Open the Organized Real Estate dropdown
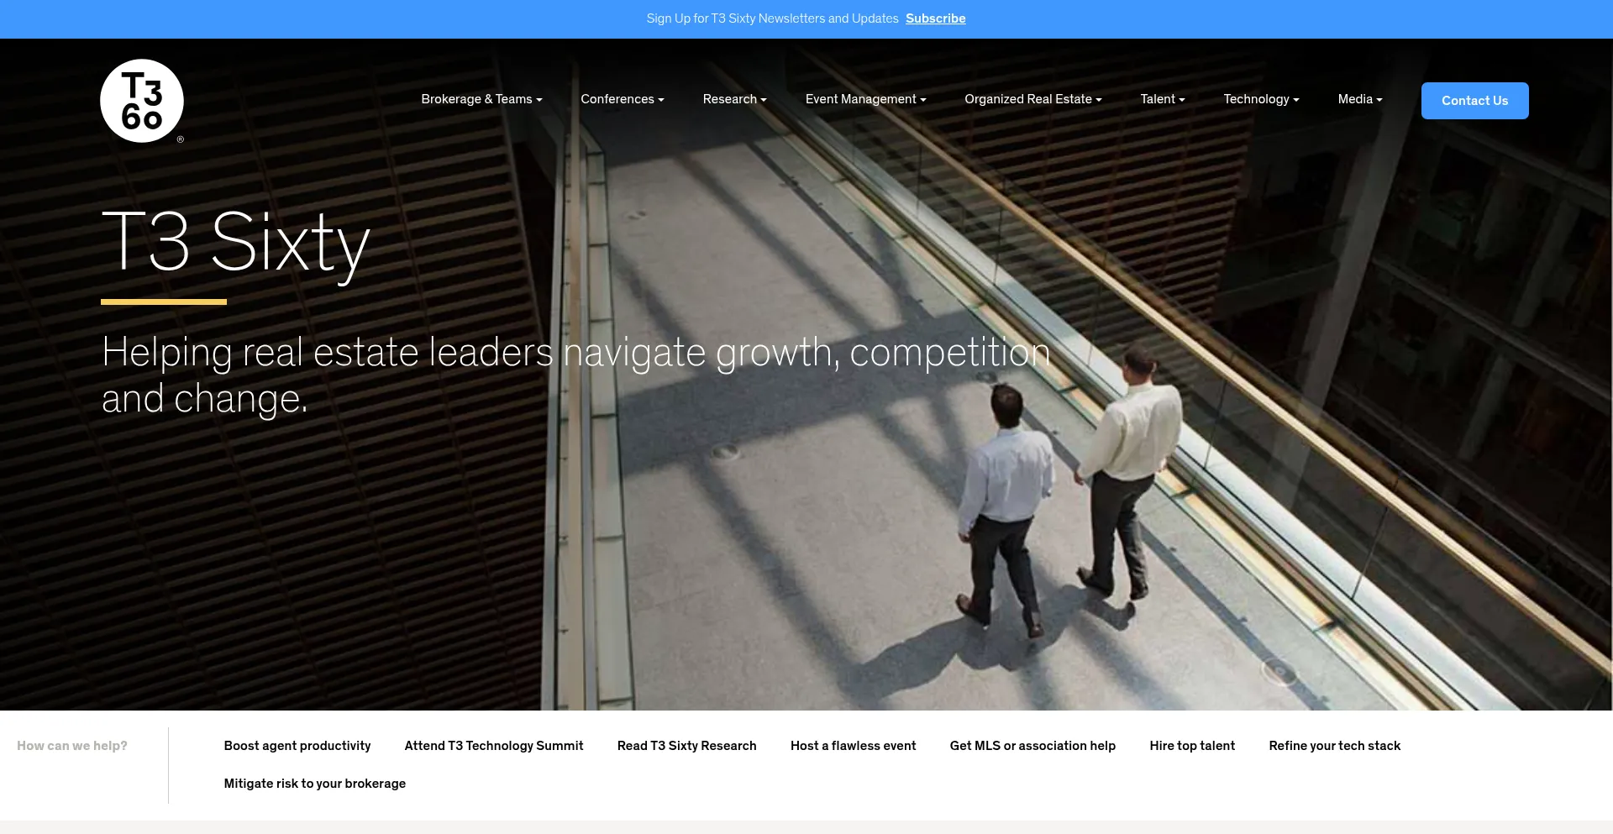 coord(1033,99)
